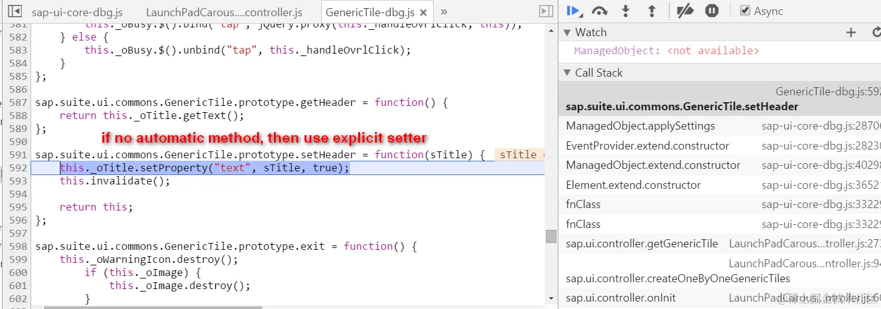Add a watch expression
881x309 pixels.
click(850, 32)
